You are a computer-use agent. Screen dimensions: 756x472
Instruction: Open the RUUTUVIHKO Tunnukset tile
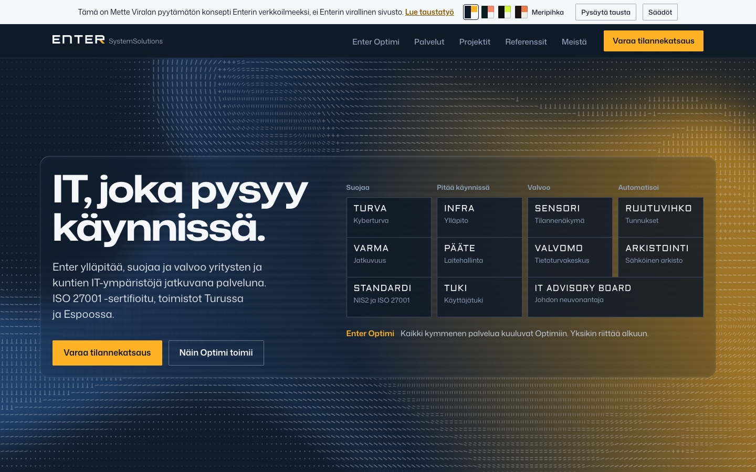click(x=660, y=217)
